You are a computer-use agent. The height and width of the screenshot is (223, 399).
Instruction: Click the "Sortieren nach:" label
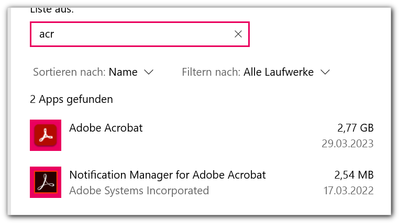pyautogui.click(x=69, y=72)
